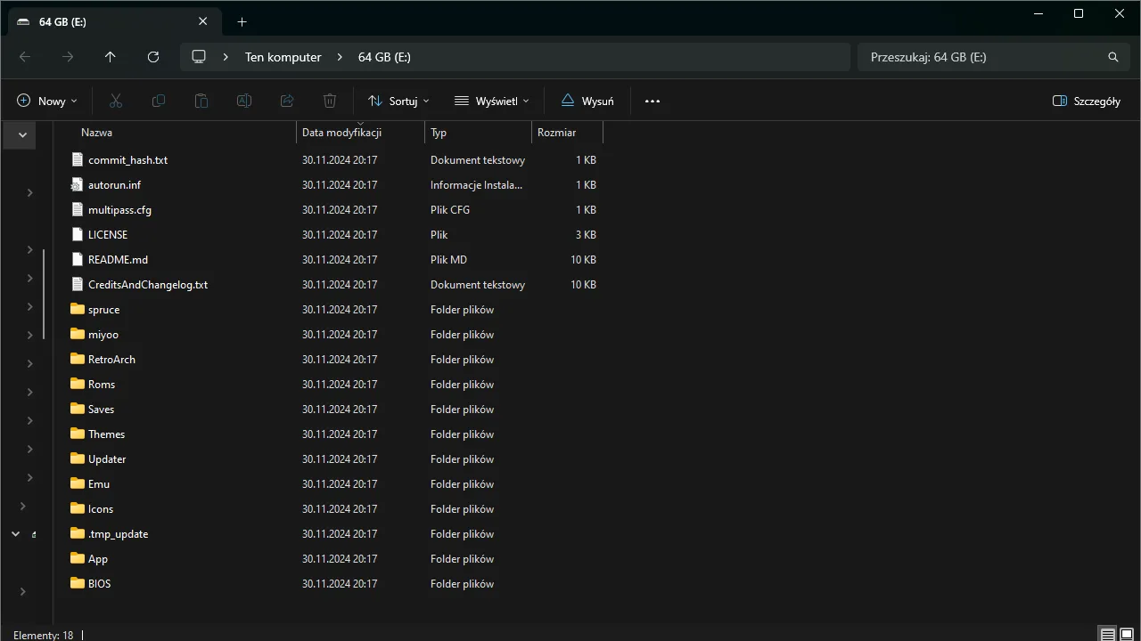Click the Plik CFG type cell
1141x641 pixels.
click(x=450, y=210)
